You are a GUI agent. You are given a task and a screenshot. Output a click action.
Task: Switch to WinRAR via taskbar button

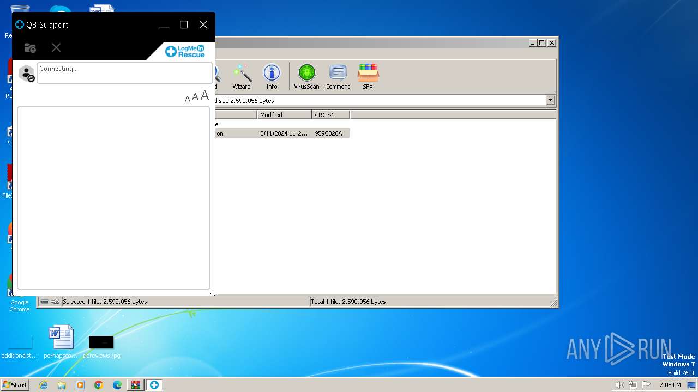(136, 385)
